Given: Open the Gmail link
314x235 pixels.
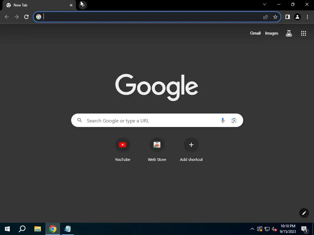Looking at the screenshot, I should [x=255, y=33].
